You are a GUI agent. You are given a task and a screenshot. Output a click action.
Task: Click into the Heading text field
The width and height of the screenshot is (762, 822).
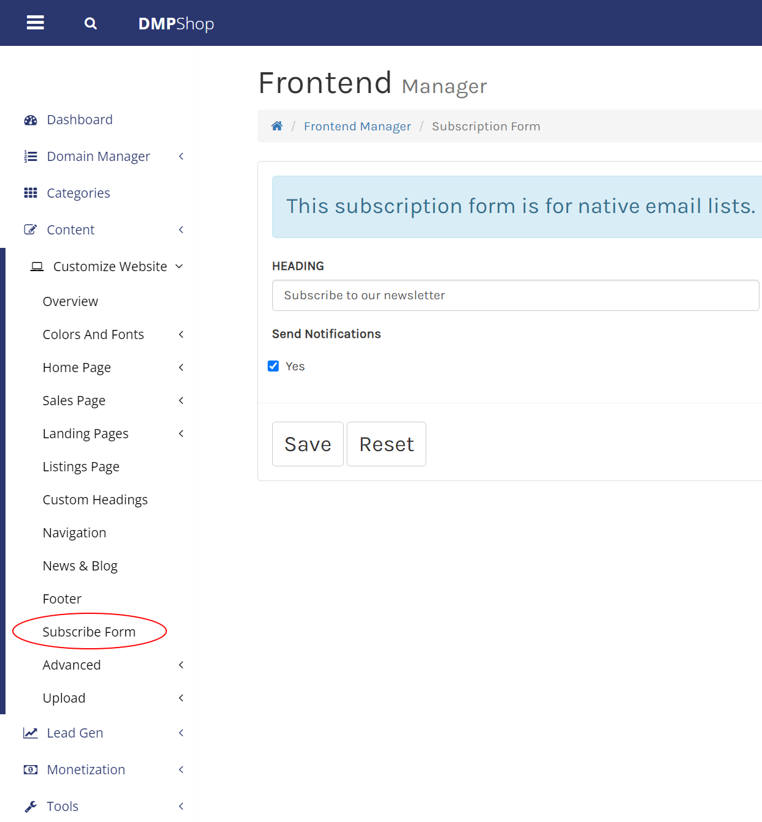point(515,295)
